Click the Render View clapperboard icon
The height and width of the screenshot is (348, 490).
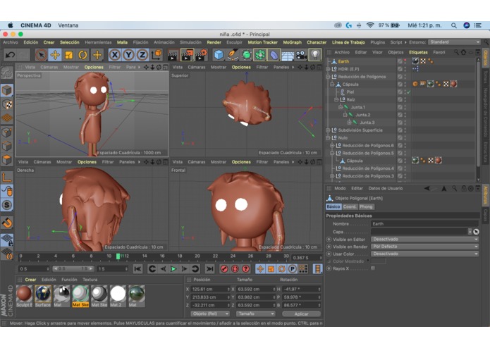click(173, 55)
